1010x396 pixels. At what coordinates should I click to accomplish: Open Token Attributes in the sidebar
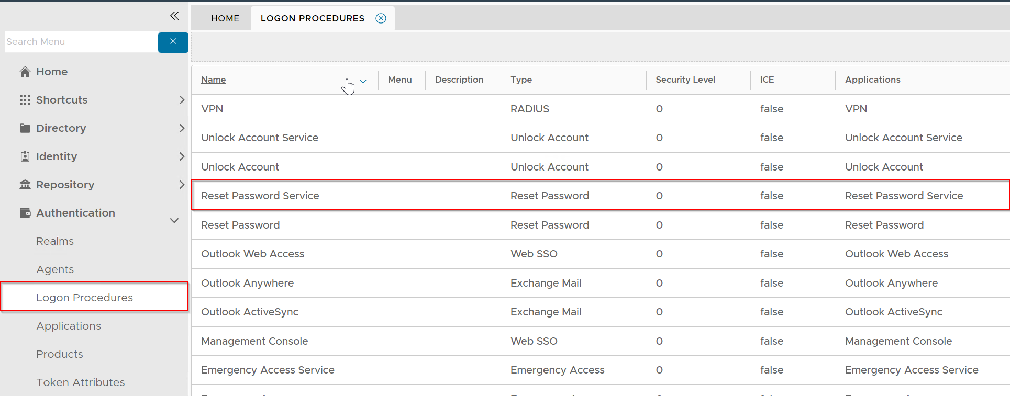(x=81, y=382)
